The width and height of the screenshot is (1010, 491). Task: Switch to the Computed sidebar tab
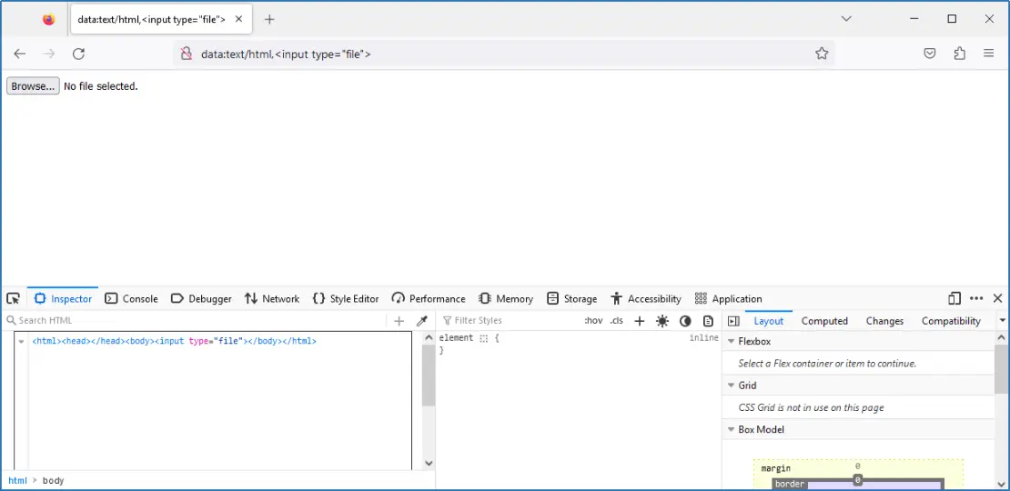click(x=824, y=320)
